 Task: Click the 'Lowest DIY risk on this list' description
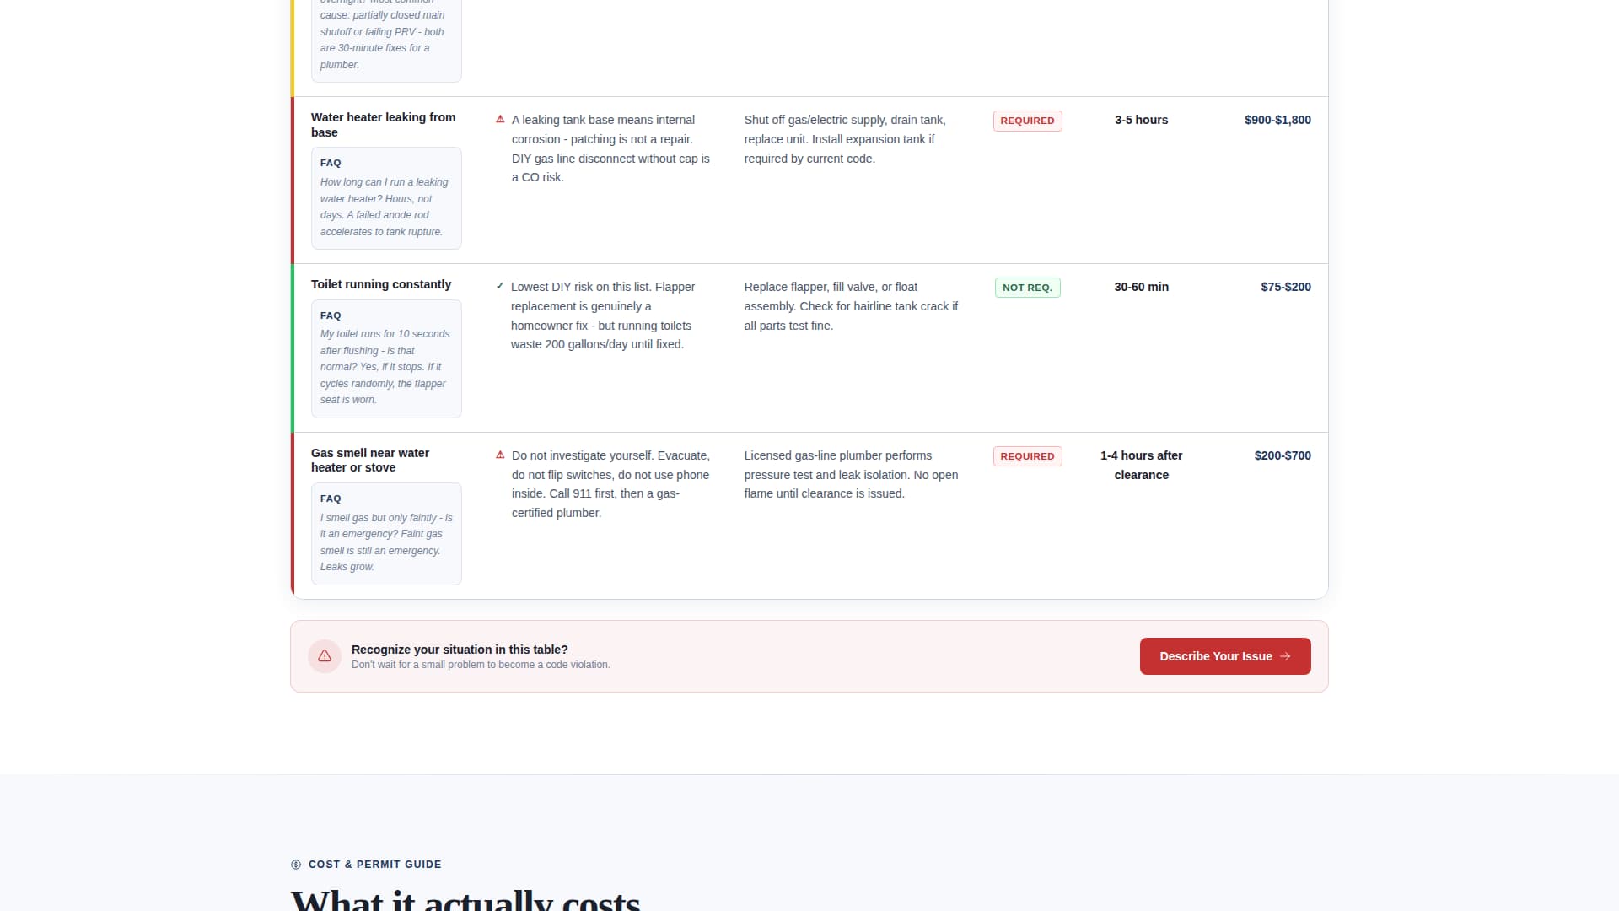[603, 315]
